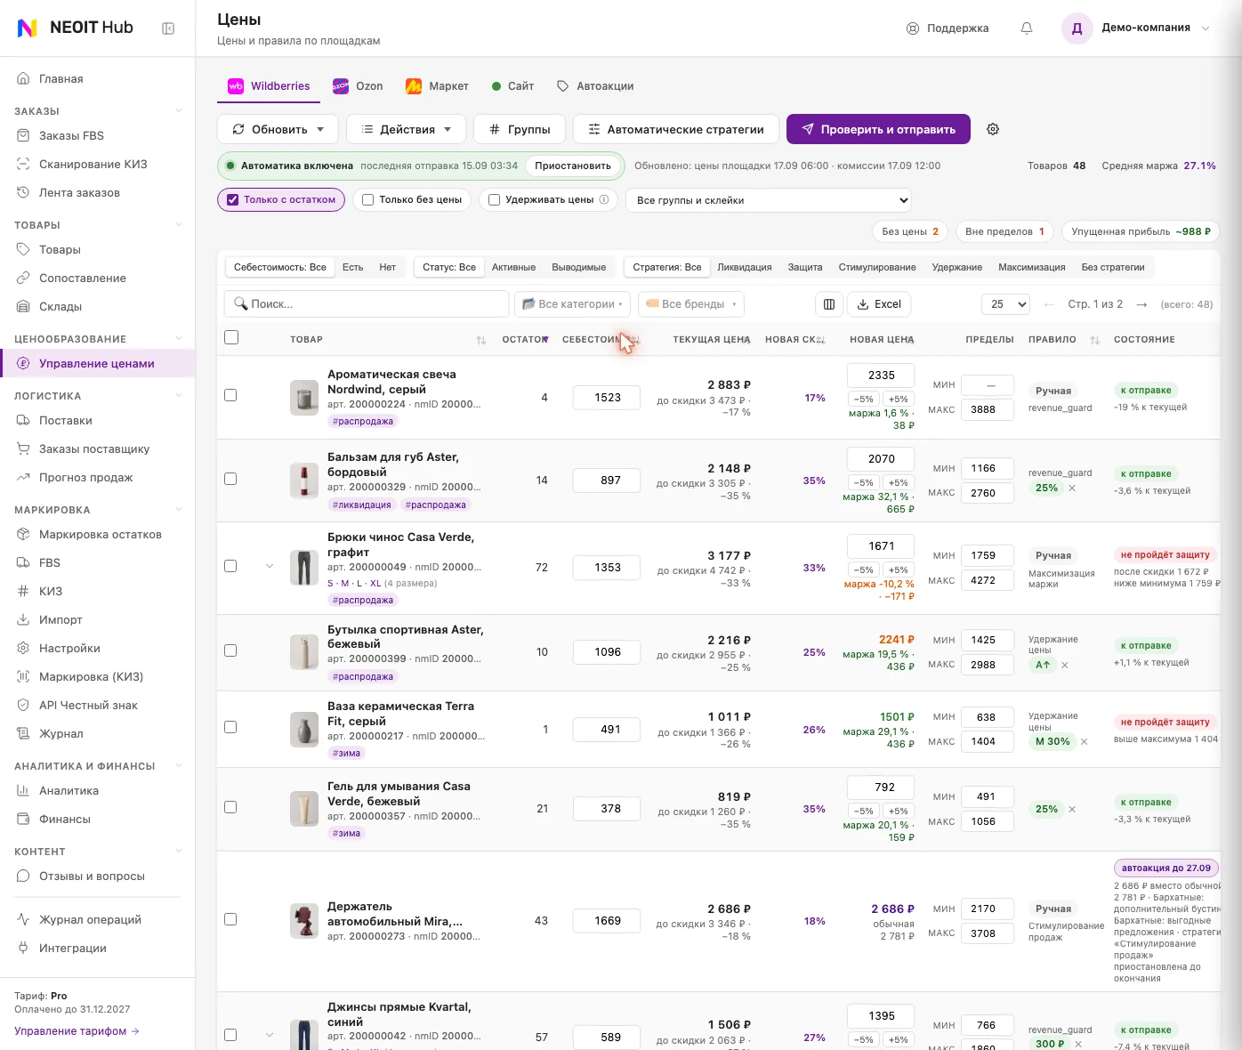Sort by the Правило column arrows

[x=1094, y=340]
